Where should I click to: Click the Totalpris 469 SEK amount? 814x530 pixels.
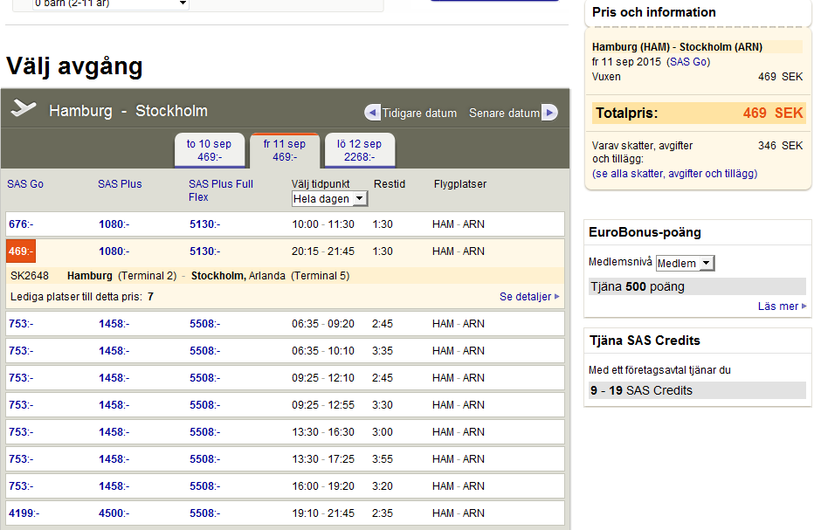pos(773,113)
